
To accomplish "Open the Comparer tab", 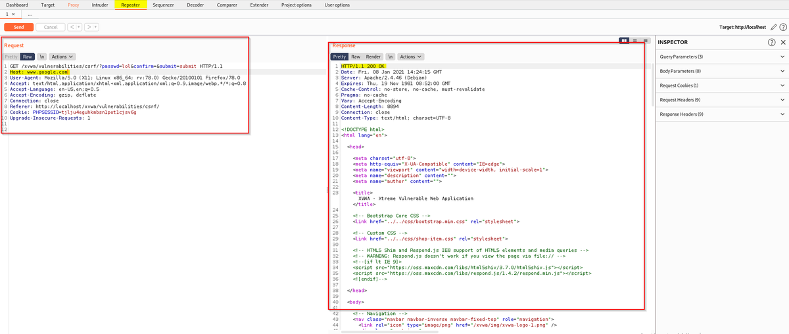I will 227,5.
